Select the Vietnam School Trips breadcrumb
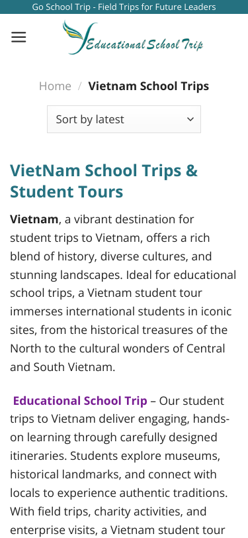This screenshot has height=538, width=248. click(x=149, y=85)
